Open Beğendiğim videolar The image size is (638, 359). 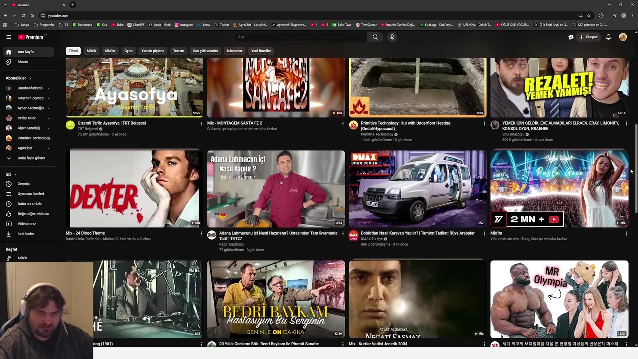[x=28, y=214]
